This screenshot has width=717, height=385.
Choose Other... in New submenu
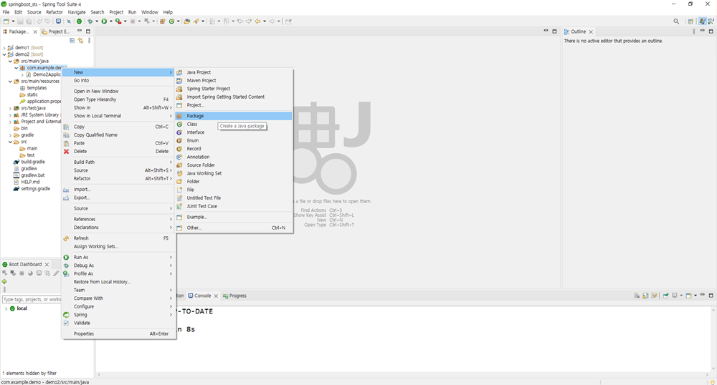coord(234,228)
